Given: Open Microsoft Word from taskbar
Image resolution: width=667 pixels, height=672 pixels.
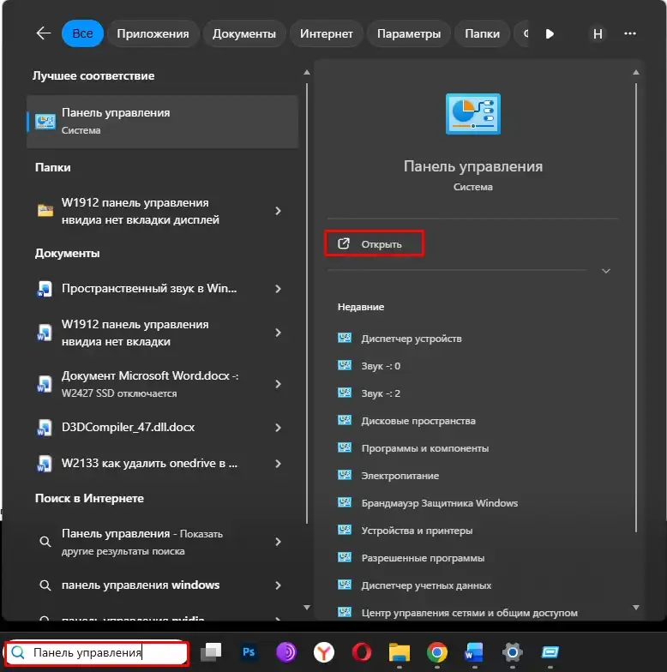Looking at the screenshot, I should pos(474,652).
